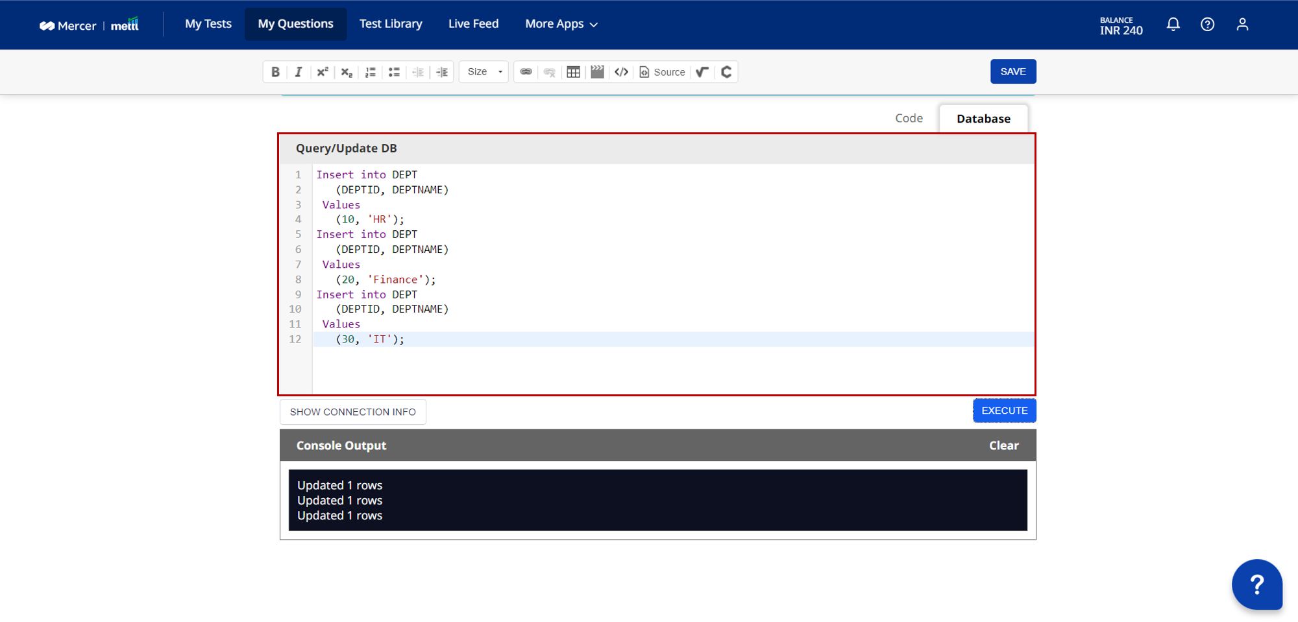1298x622 pixels.
Task: Insert a numbered list
Action: (371, 72)
